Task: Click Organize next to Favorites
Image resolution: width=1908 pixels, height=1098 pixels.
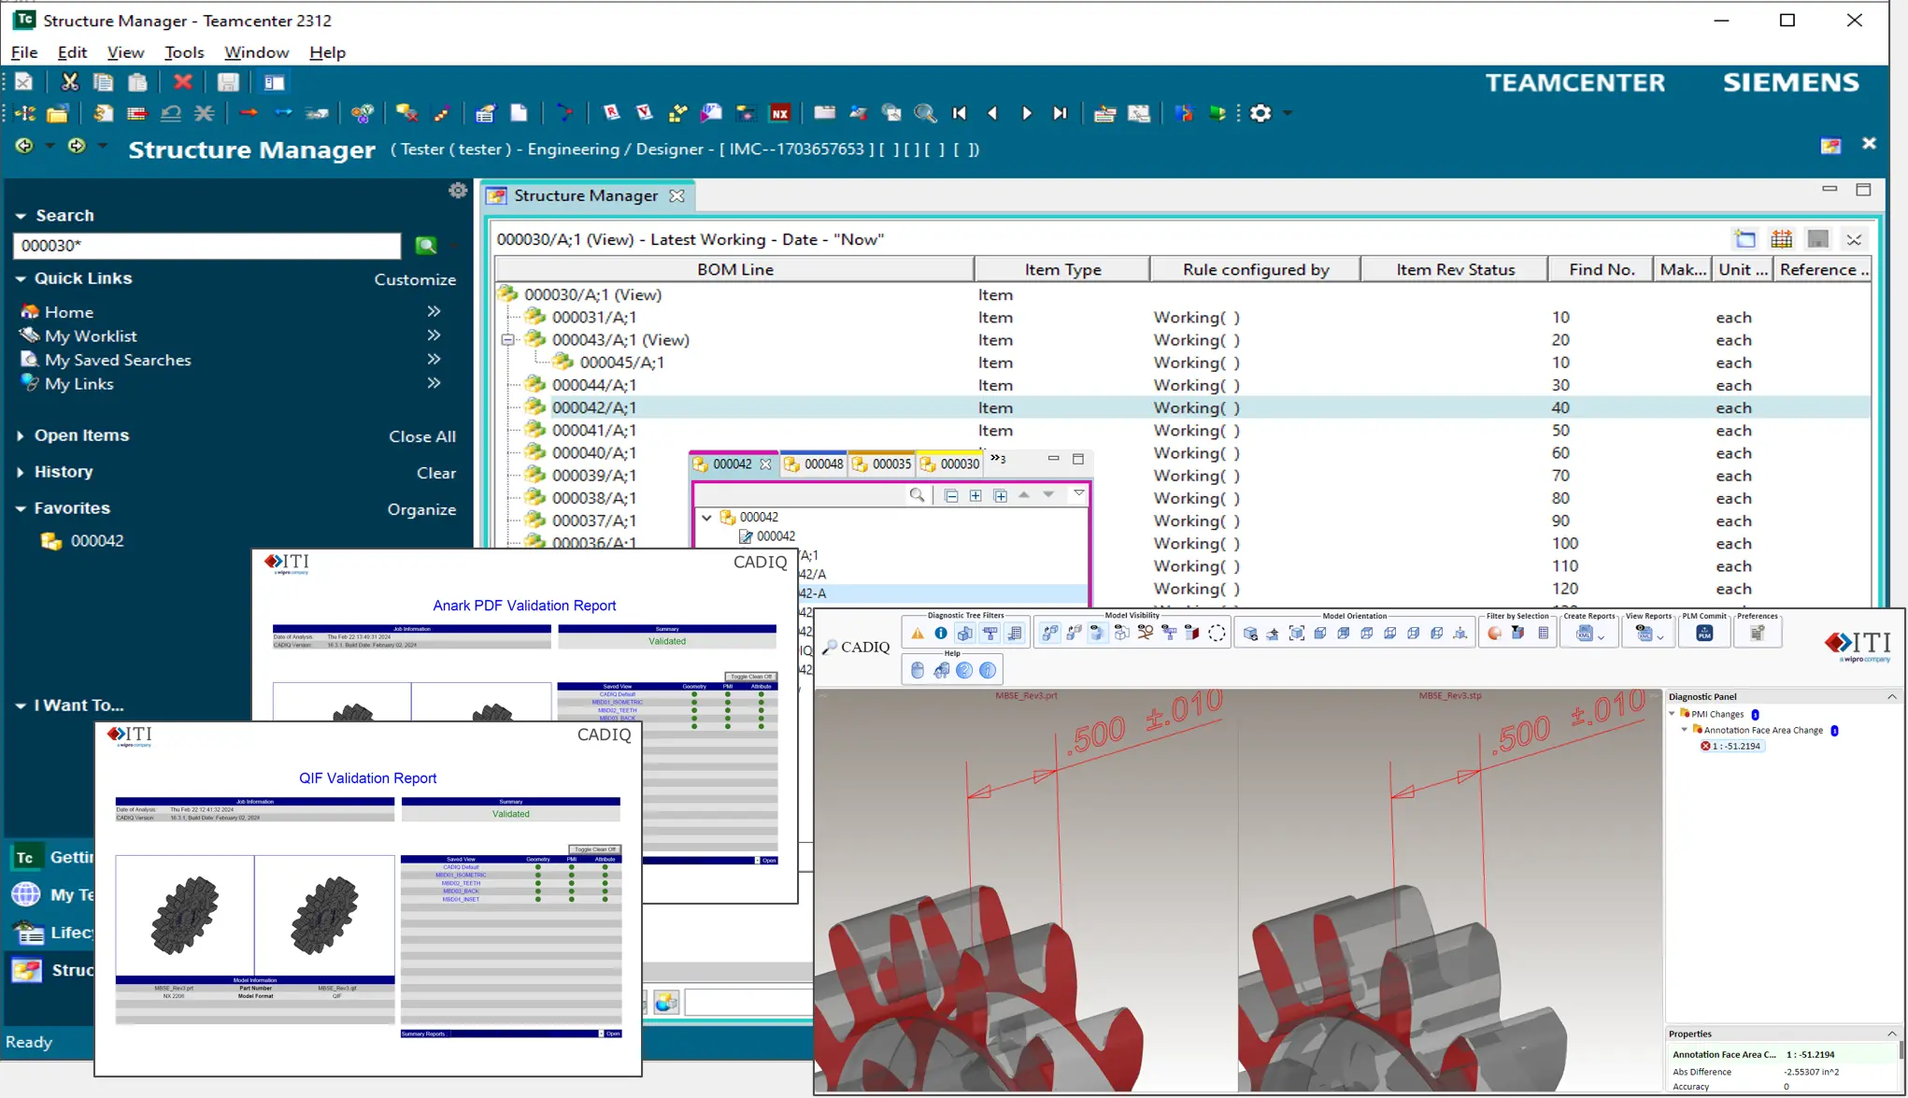Action: pos(421,509)
